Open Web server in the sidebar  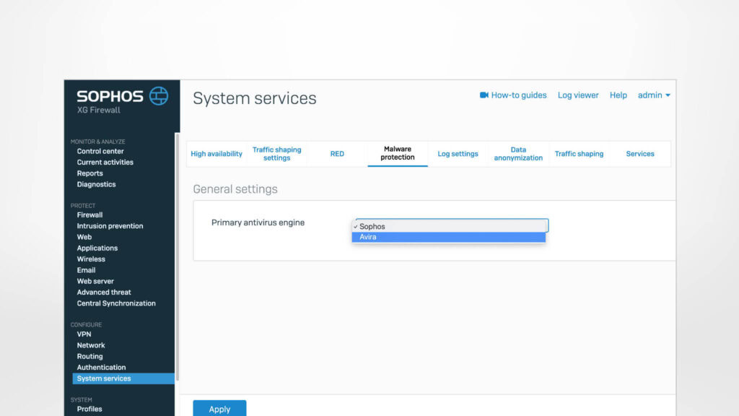tap(95, 281)
